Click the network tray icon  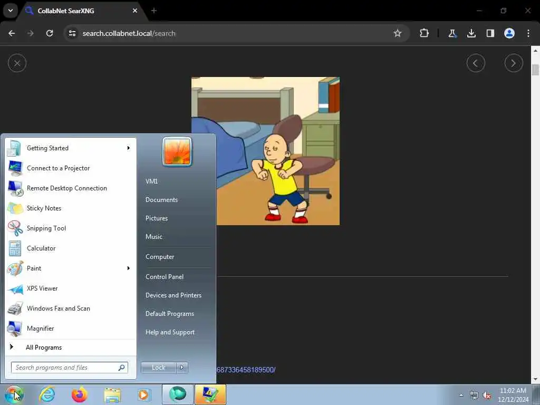pos(474,396)
